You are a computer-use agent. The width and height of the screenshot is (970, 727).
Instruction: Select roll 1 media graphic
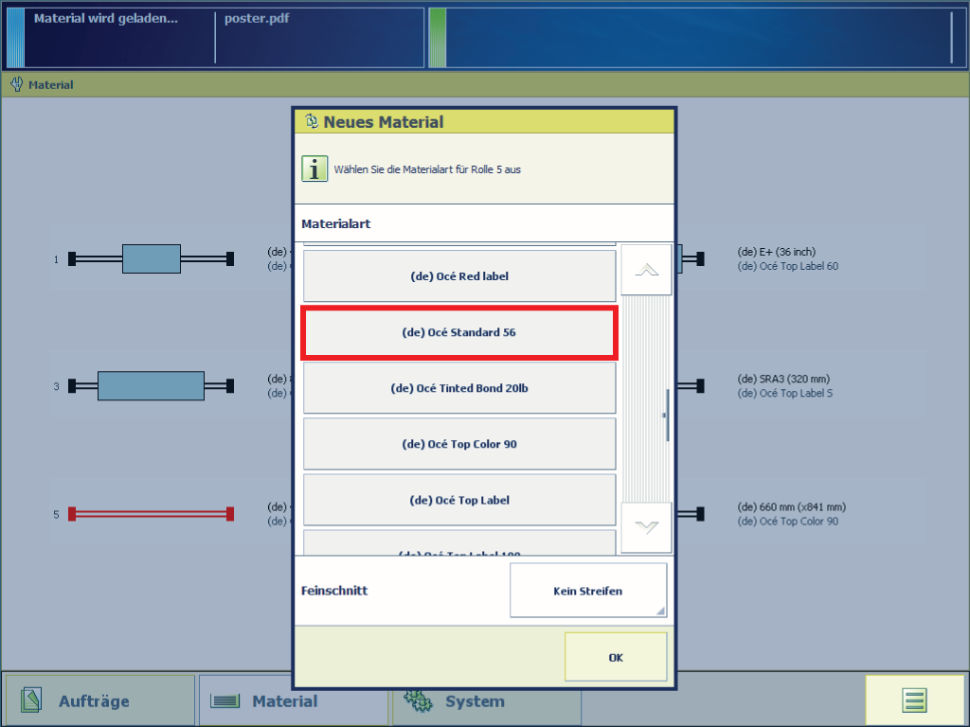point(151,259)
